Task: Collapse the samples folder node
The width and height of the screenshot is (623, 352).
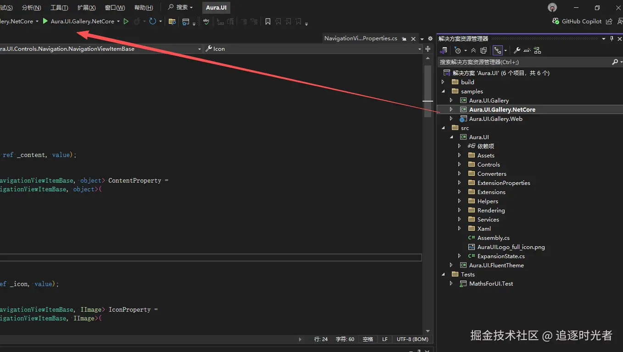Action: click(443, 92)
